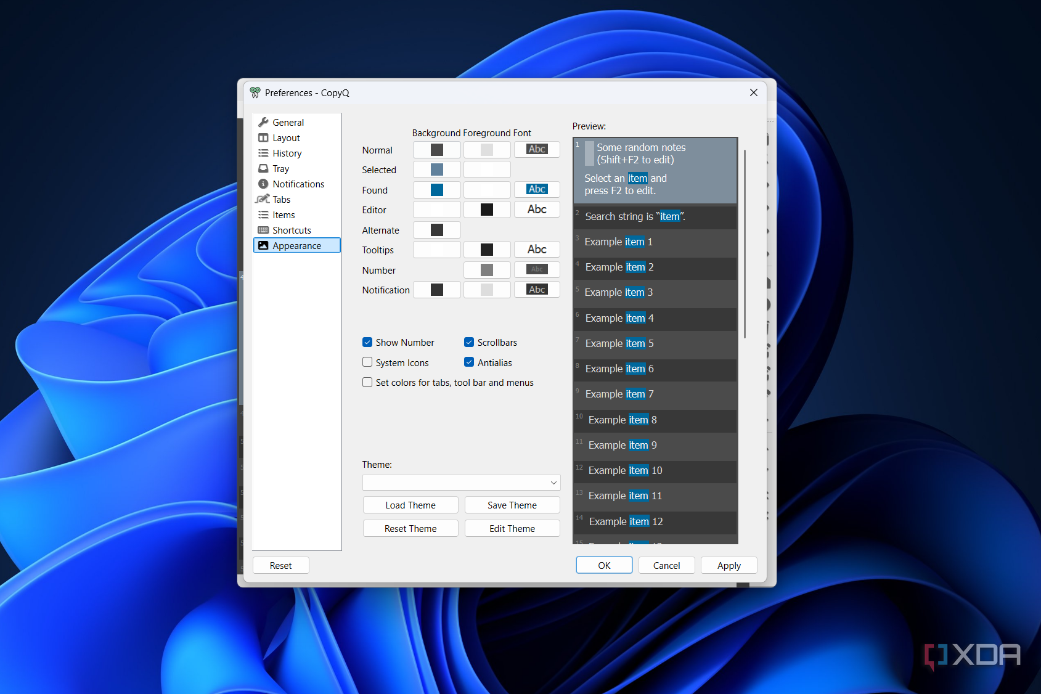This screenshot has height=694, width=1041.
Task: Select the Shortcuts settings page
Action: click(x=296, y=230)
